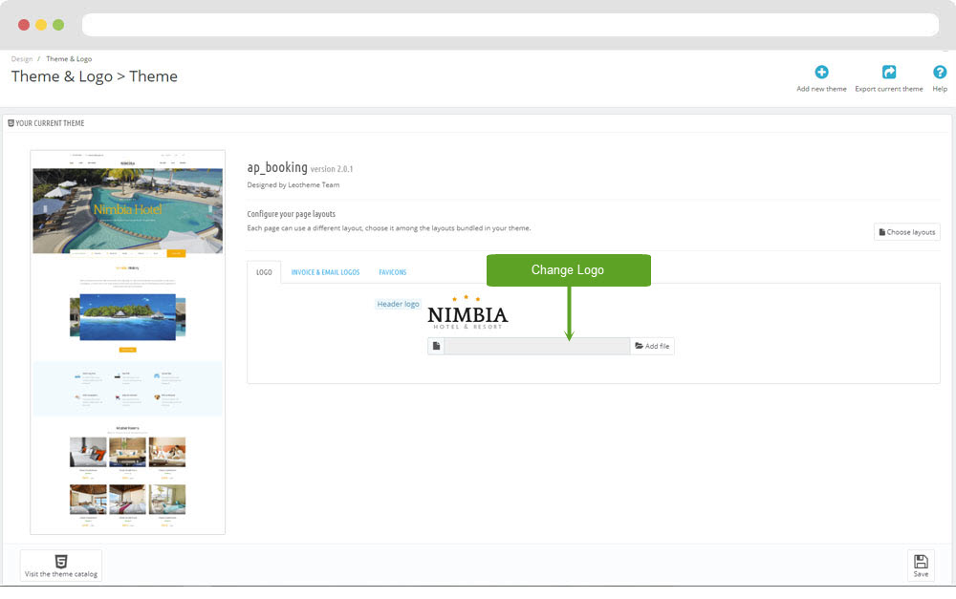Screen dimensions: 956x599
Task: Click the green maximize window button
Action: (x=58, y=25)
